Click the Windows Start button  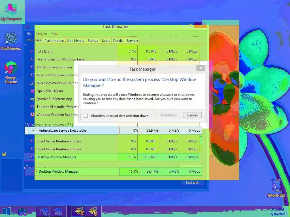click(7, 211)
